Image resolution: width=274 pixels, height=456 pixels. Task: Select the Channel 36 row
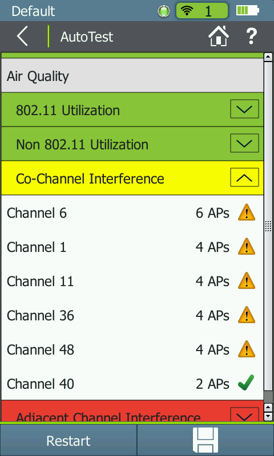point(132,316)
